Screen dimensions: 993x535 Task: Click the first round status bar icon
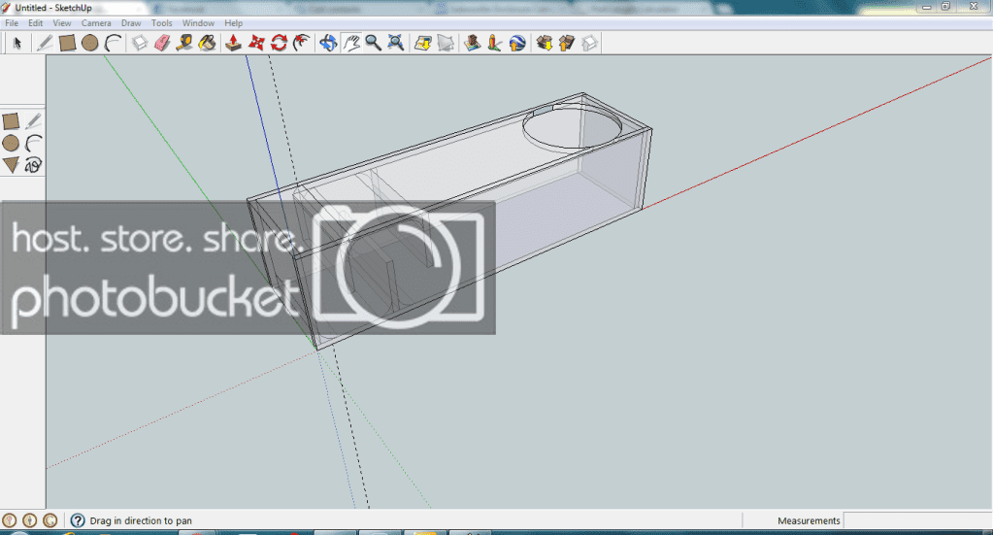10,520
